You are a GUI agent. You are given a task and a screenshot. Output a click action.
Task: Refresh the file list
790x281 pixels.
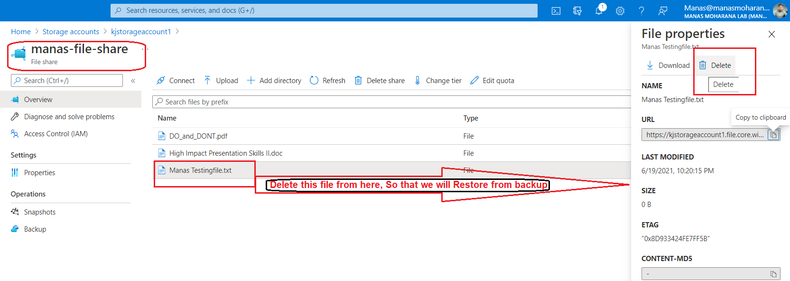[327, 81]
